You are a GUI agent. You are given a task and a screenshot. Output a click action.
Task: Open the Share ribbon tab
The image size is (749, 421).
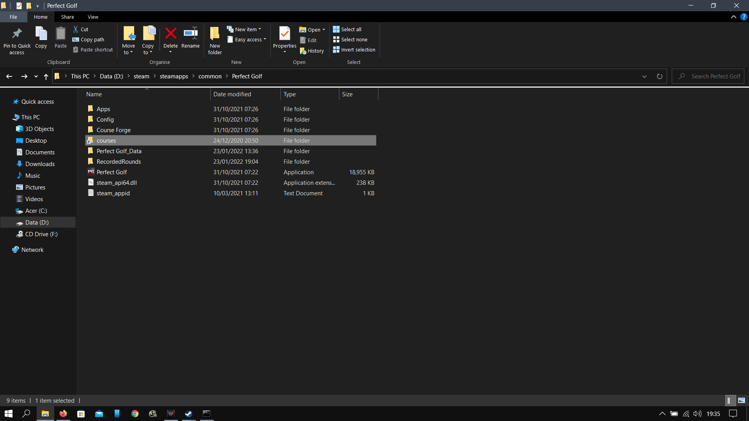[67, 17]
